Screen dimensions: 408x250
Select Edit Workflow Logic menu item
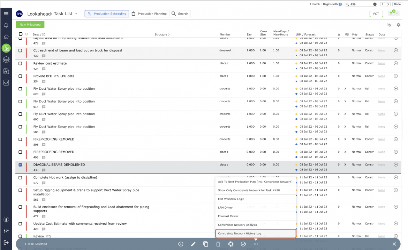pyautogui.click(x=256, y=199)
